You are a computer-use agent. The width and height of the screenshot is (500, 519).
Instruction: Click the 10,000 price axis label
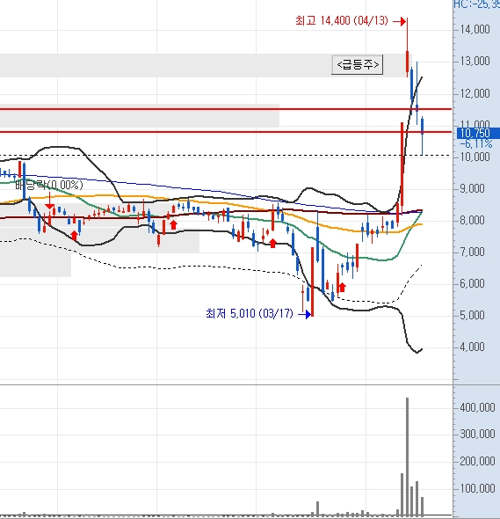475,157
